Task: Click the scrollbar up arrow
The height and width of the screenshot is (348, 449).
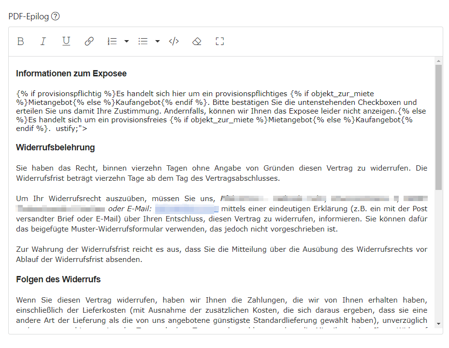Action: point(438,61)
